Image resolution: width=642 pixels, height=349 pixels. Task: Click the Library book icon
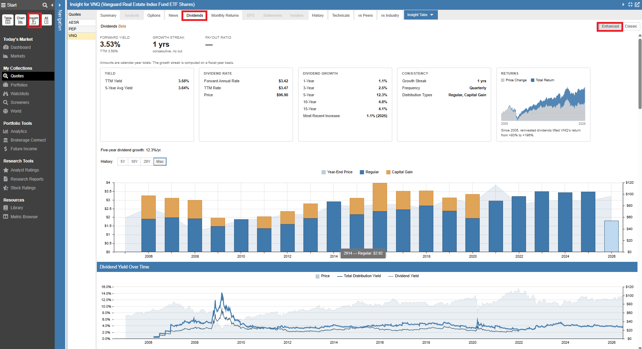click(6, 208)
